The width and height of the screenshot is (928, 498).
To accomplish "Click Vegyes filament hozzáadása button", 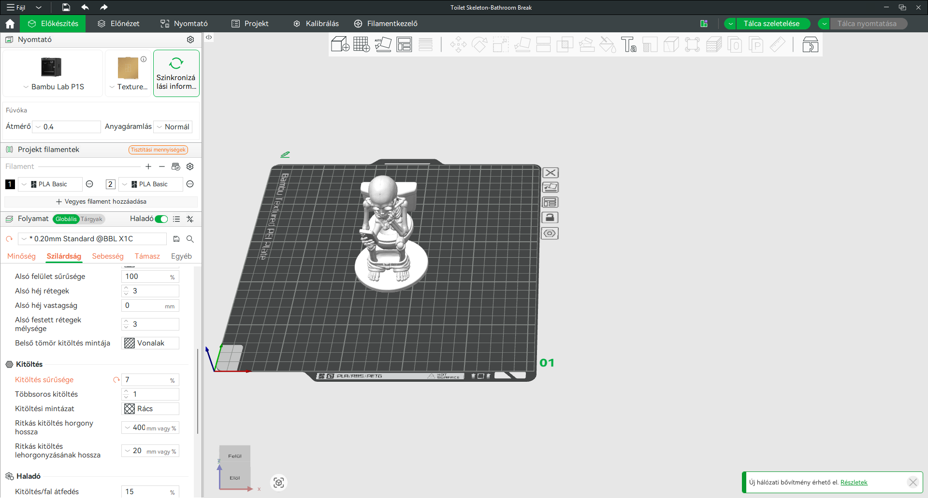I will pos(101,202).
